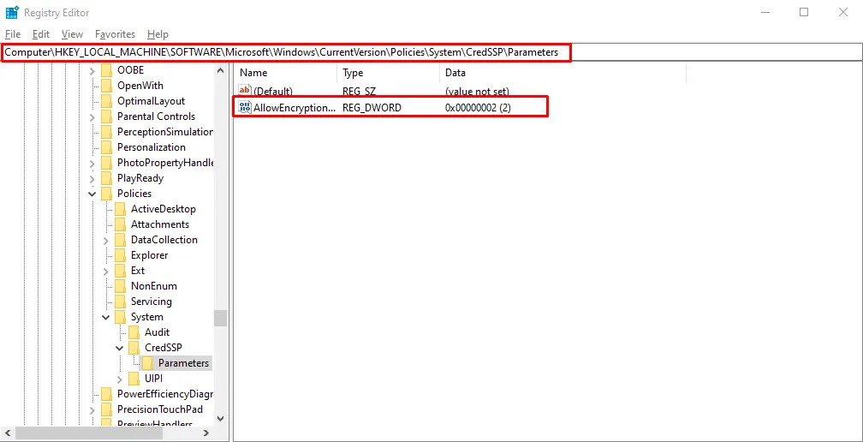Collapse the Policies tree node

(x=92, y=194)
